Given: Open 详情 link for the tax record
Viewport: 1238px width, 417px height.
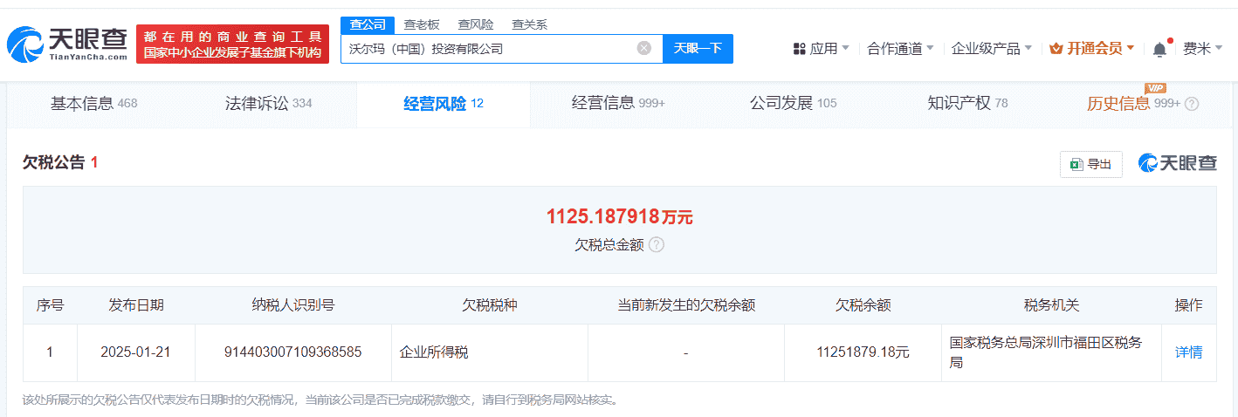Looking at the screenshot, I should pos(1188,352).
